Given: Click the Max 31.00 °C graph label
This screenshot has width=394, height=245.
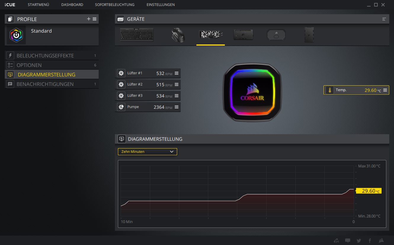Looking at the screenshot, I should pyautogui.click(x=369, y=166).
